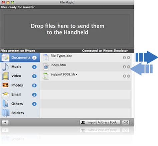158x146 pixels.
Task: Click the delete button for index.htm
Action: point(129,67)
